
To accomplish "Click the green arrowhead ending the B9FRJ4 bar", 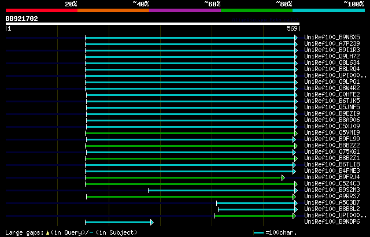I will 283,178.
